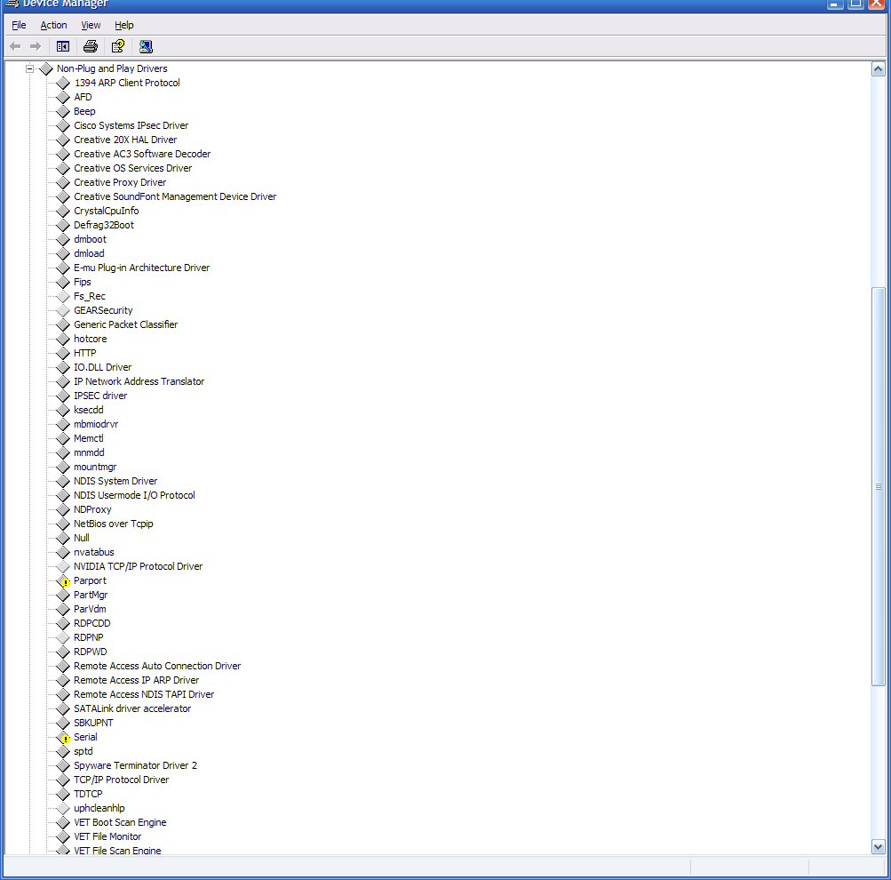891x880 pixels.
Task: Select Cisco Systems IPsec Driver
Action: [131, 125]
